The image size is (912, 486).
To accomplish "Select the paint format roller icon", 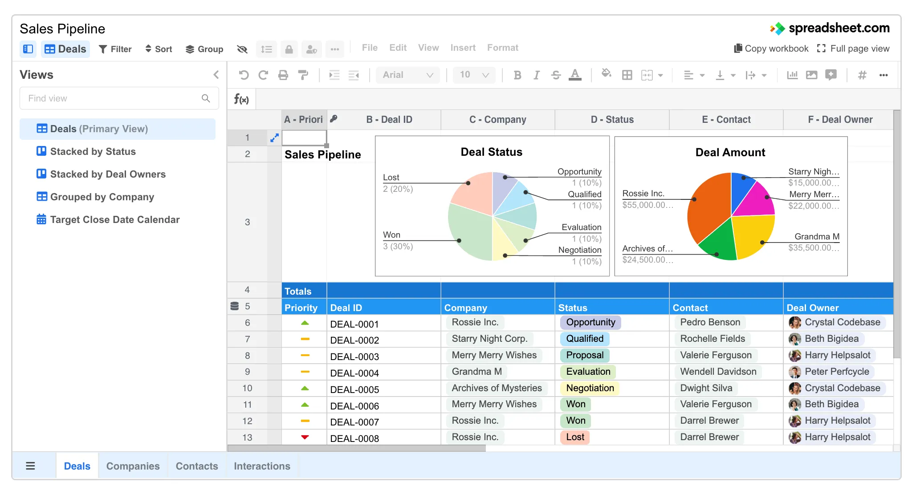I will point(303,75).
